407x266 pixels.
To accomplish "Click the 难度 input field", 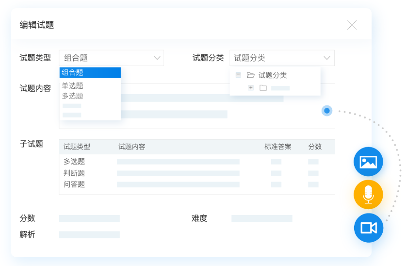I will coord(261,218).
